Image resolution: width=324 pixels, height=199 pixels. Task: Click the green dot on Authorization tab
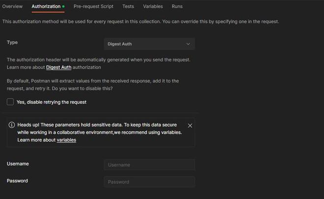pyautogui.click(x=63, y=7)
